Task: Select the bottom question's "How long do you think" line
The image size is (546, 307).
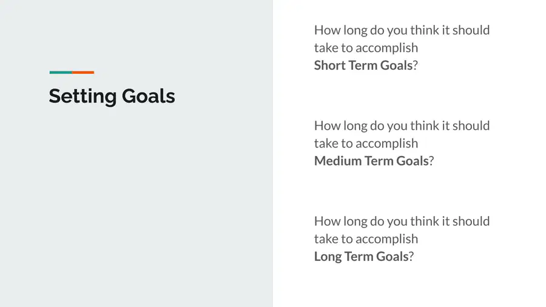Action: (x=402, y=221)
